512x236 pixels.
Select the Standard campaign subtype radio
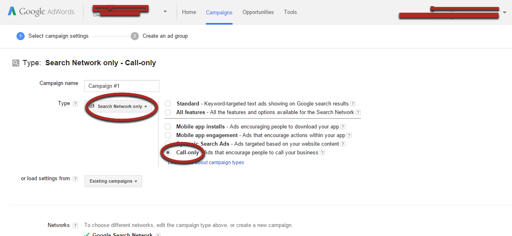pyautogui.click(x=168, y=104)
